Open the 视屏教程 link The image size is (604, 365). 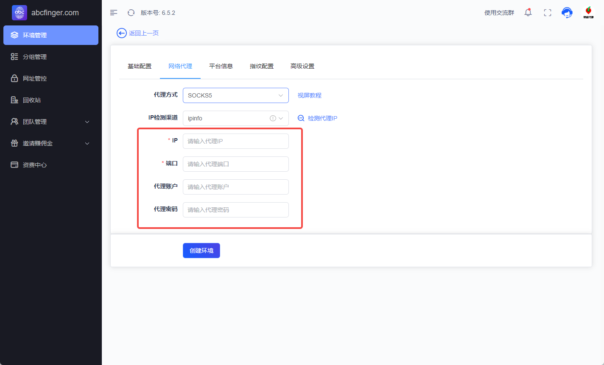pos(310,95)
